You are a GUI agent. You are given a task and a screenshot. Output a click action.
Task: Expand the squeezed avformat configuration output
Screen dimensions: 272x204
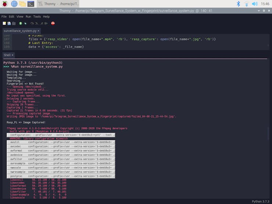pos(61,150)
